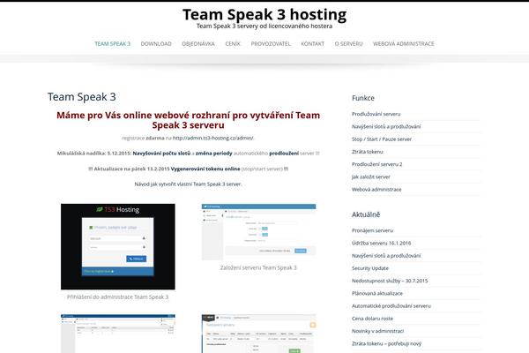Go to the OBJEDNÁVKA page
Image resolution: width=529 pixels, height=353 pixels.
(198, 44)
